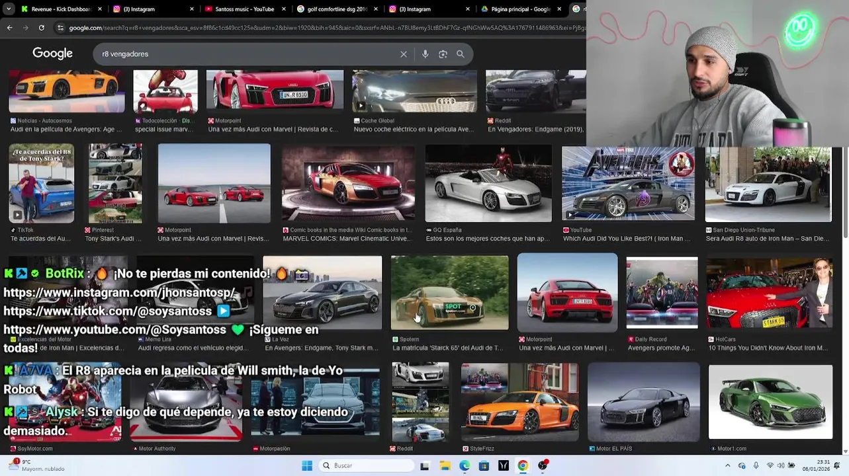Viewport: 849px width, 476px height.
Task: Click the Google logo
Action: coord(52,54)
